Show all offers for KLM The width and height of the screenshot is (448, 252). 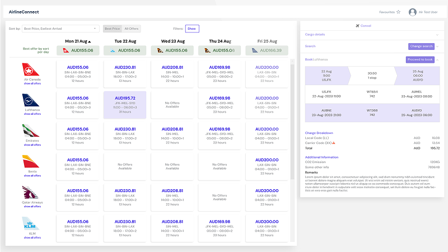point(32,237)
